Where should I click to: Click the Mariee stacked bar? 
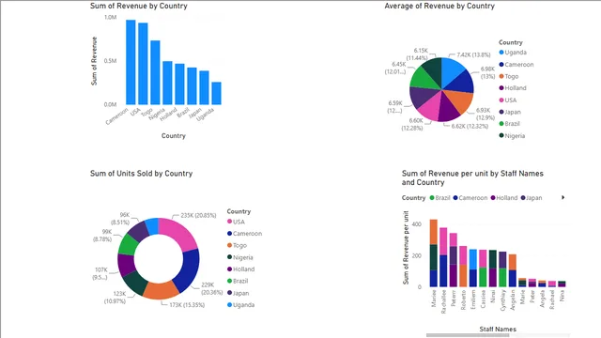[434, 253]
